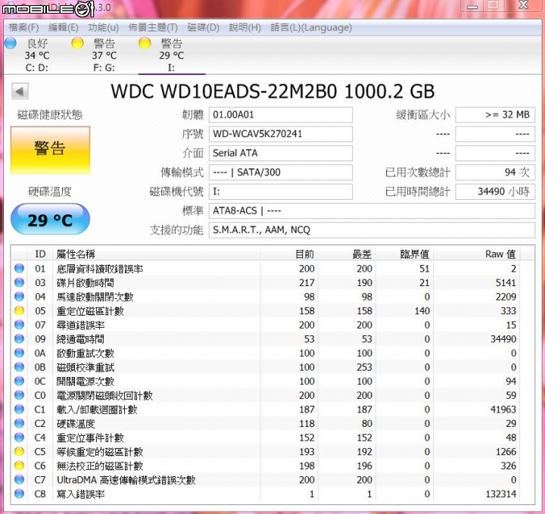The height and width of the screenshot is (514, 545).
Task: Select the 總通電時間 attribute row
Action: [266, 339]
